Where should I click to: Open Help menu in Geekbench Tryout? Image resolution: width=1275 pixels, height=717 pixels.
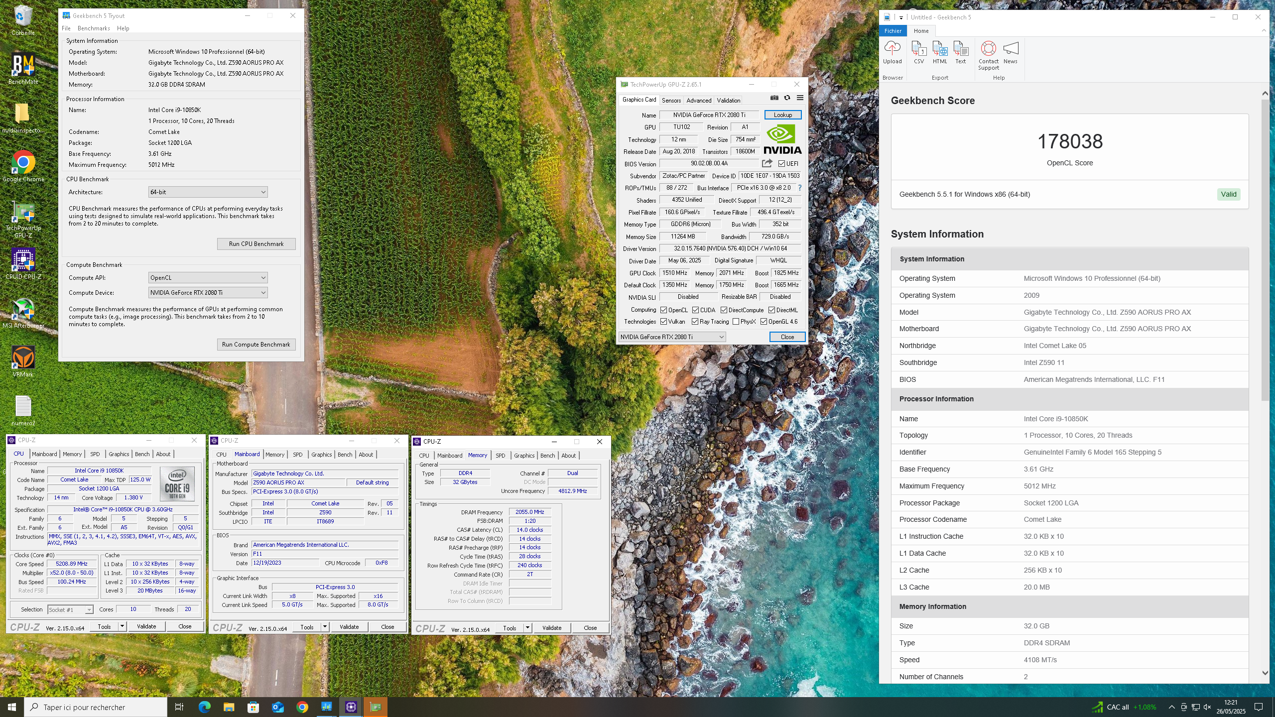click(x=123, y=28)
